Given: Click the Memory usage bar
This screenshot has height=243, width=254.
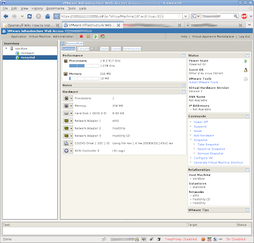Looking at the screenshot, I should tap(84, 79).
